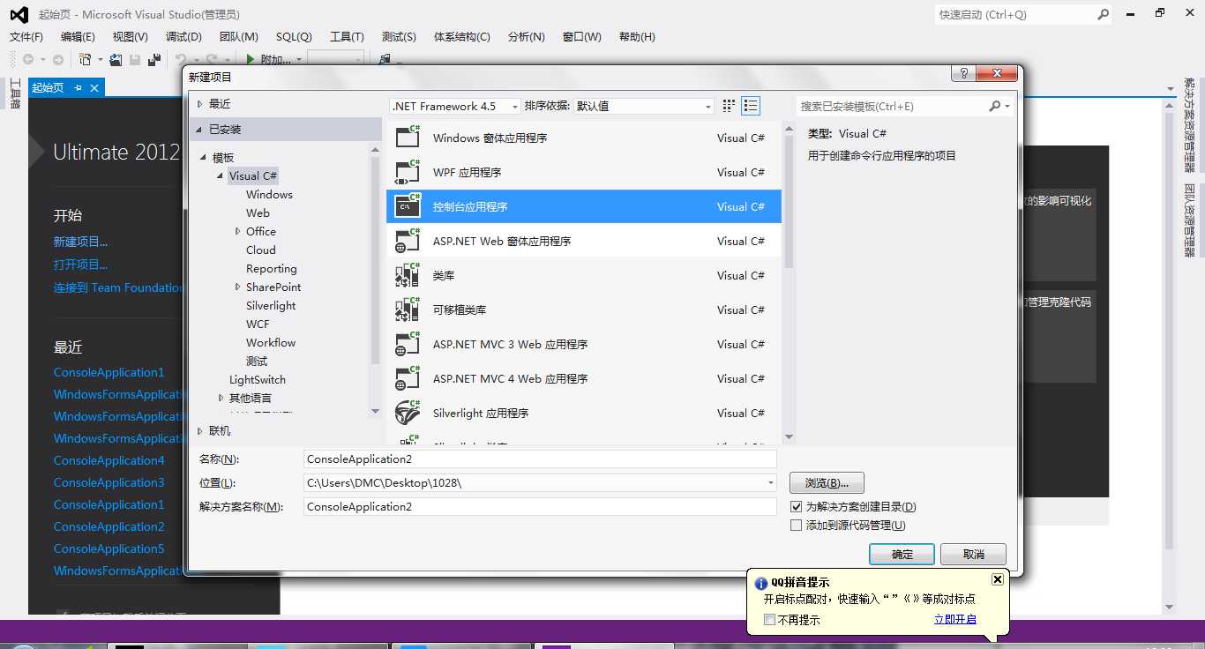Enable the 添加到源代码管理 checkbox
This screenshot has width=1205, height=649.
click(x=797, y=526)
